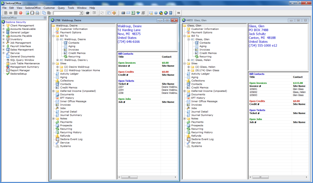
Task: Click the $115.08 open invoices total
Action: pyautogui.click(x=298, y=83)
